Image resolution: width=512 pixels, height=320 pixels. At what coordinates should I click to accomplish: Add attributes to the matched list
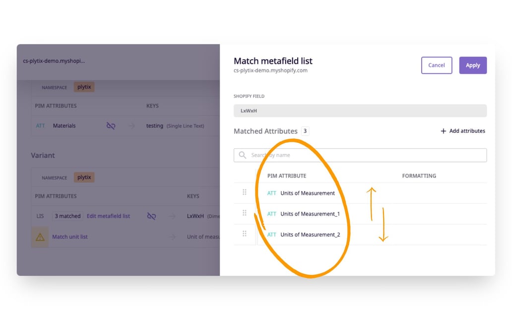point(463,130)
